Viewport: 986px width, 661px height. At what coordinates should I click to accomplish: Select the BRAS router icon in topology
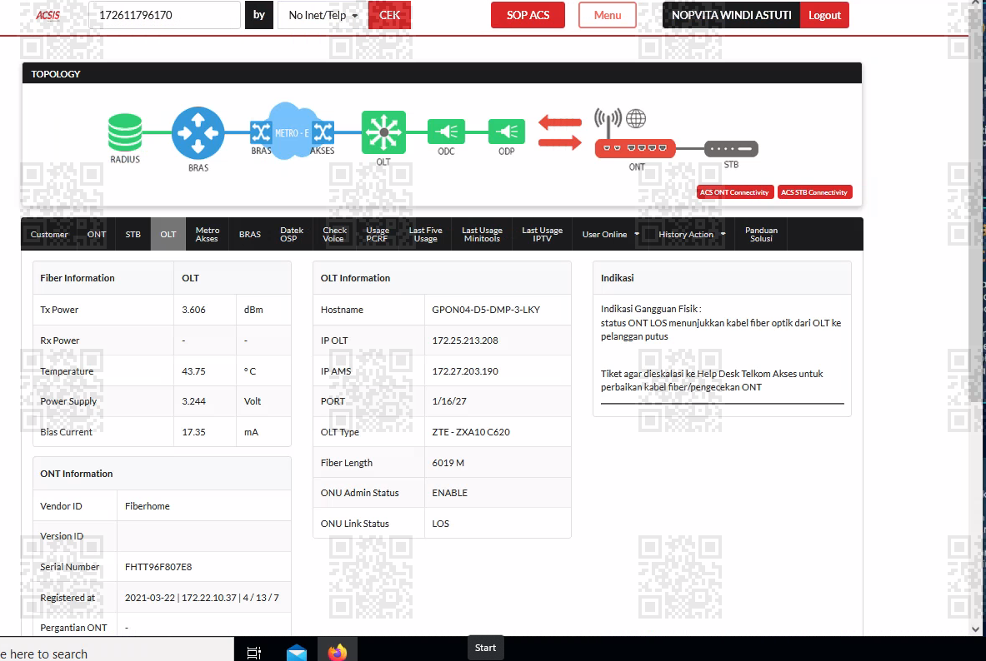(198, 132)
